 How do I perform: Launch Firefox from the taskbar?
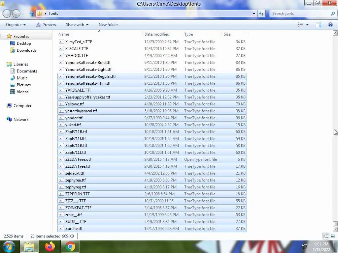click(50, 246)
